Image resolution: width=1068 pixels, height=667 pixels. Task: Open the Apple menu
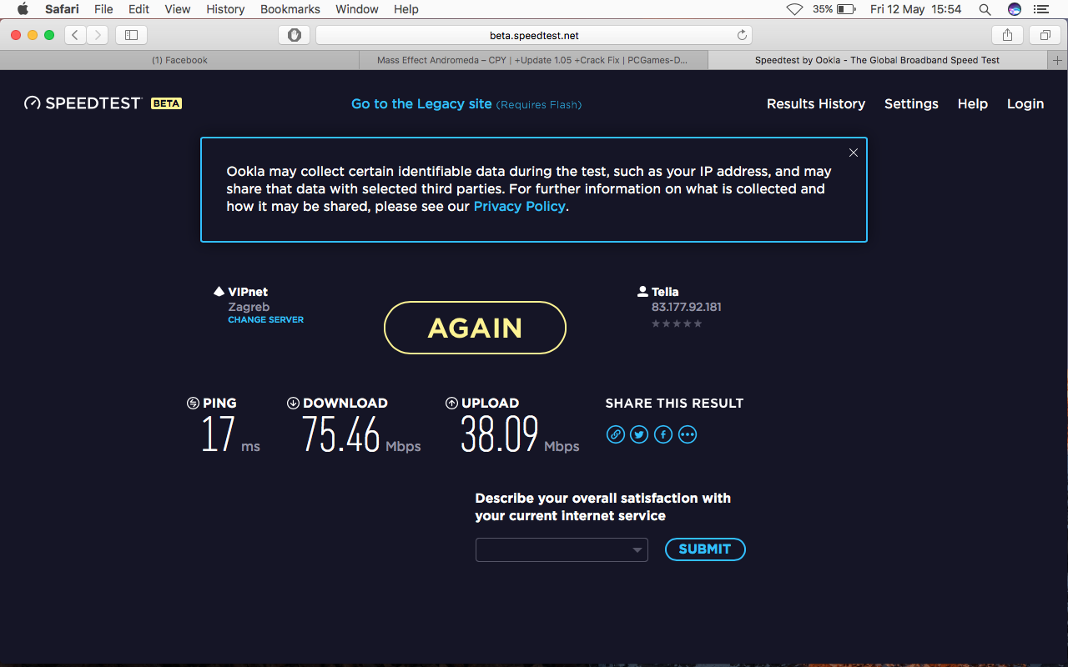[x=23, y=9]
